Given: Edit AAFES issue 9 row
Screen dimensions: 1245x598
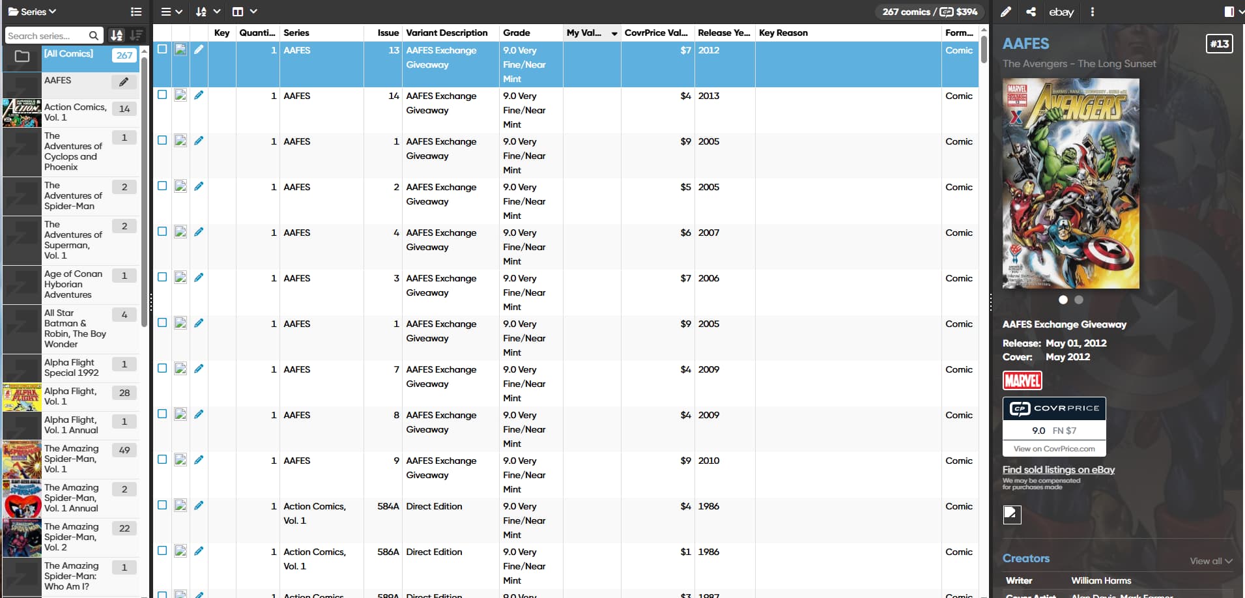Looking at the screenshot, I should [x=199, y=460].
